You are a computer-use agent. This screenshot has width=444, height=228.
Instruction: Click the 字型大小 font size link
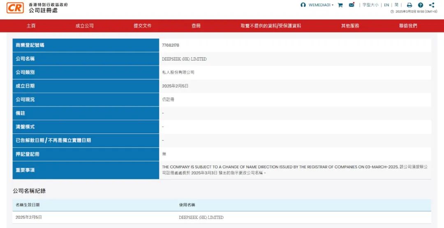click(370, 5)
